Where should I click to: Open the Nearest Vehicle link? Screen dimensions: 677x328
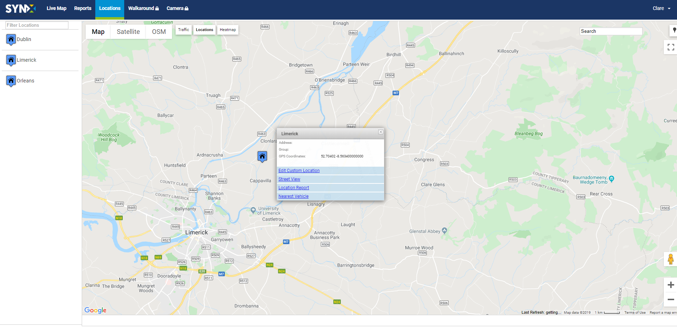coord(293,196)
